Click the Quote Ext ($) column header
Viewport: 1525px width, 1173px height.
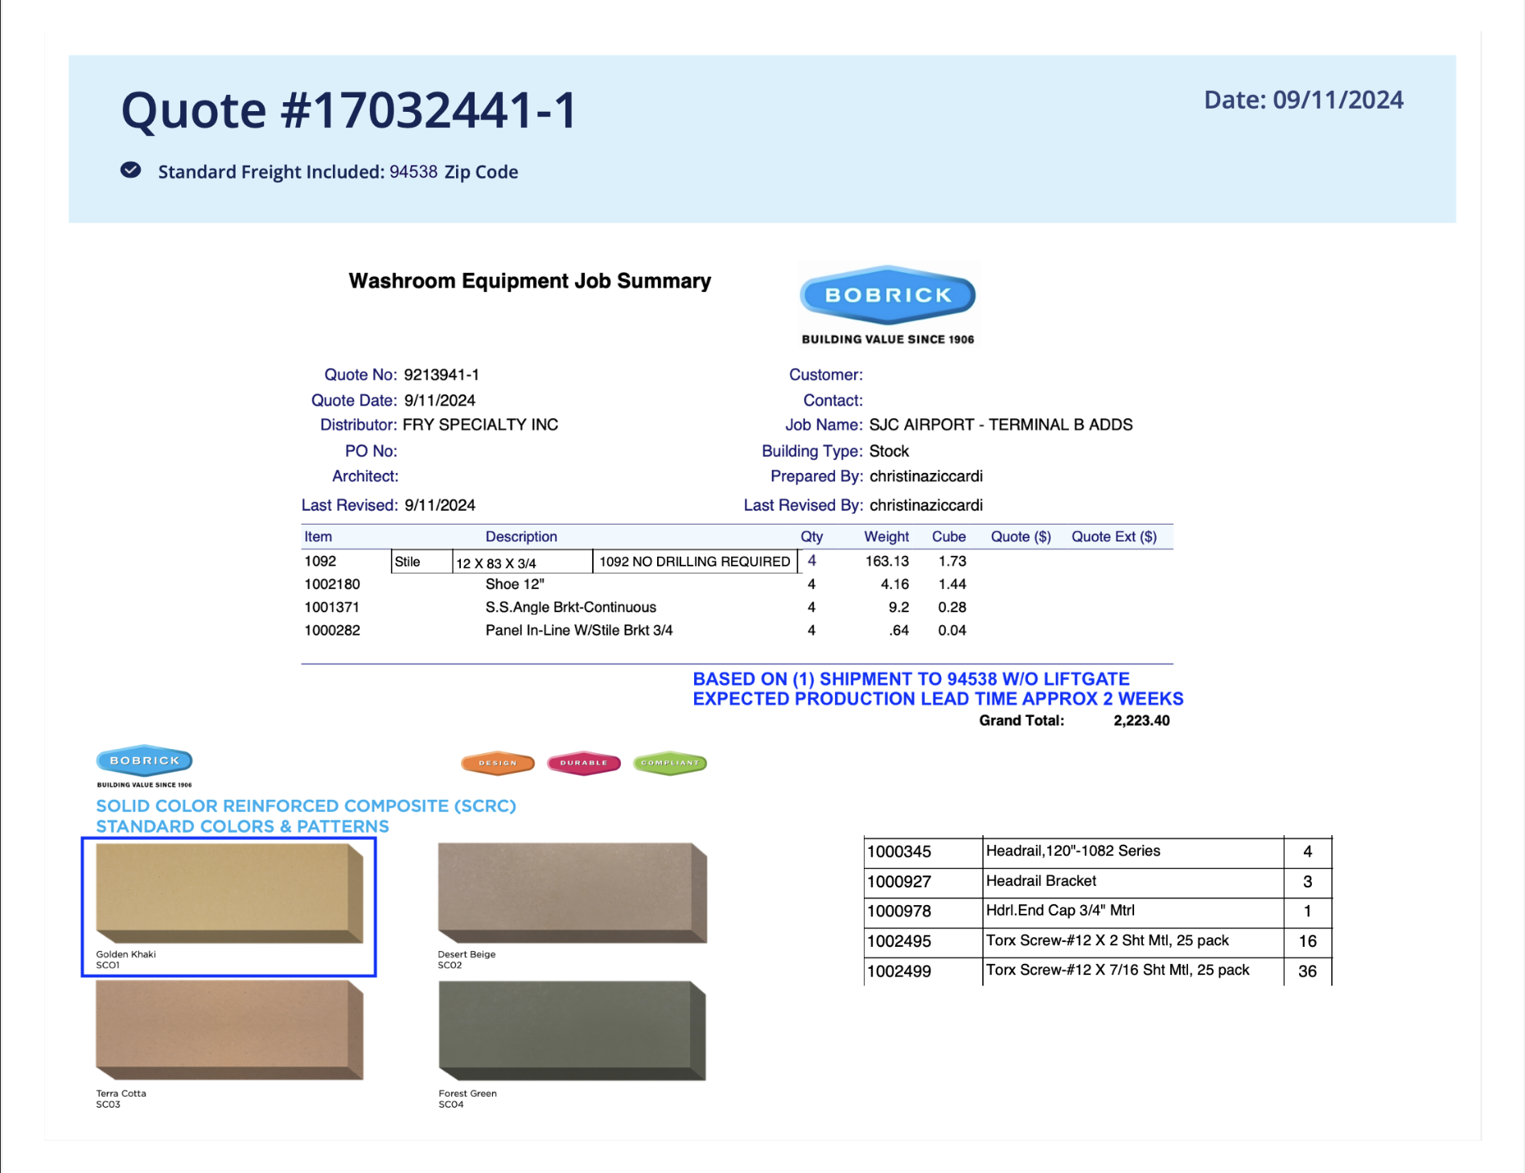(x=1113, y=537)
